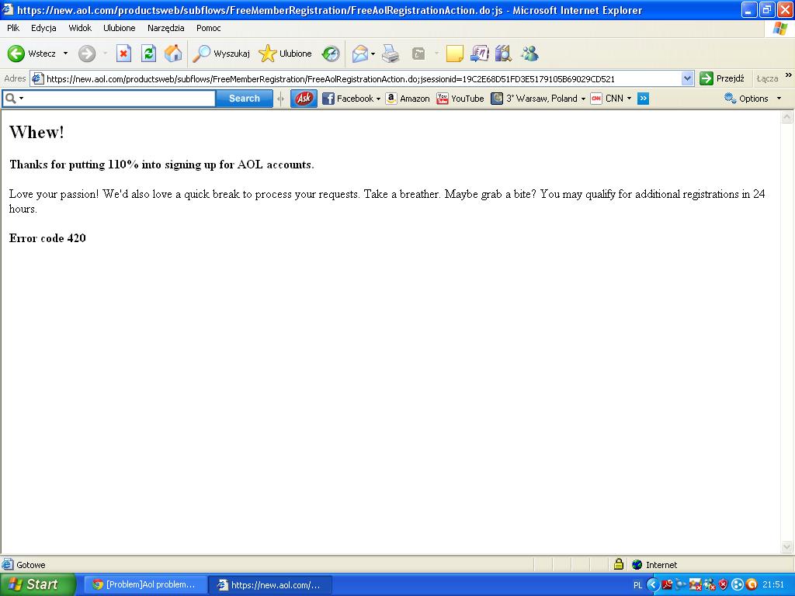Open the Ulubione menu in menu bar
This screenshot has height=596, width=795.
pos(119,28)
